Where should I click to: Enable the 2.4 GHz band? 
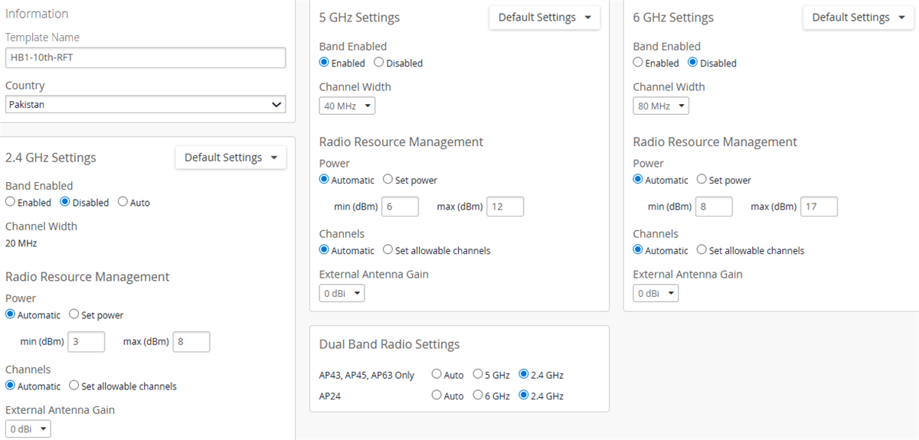click(11, 203)
